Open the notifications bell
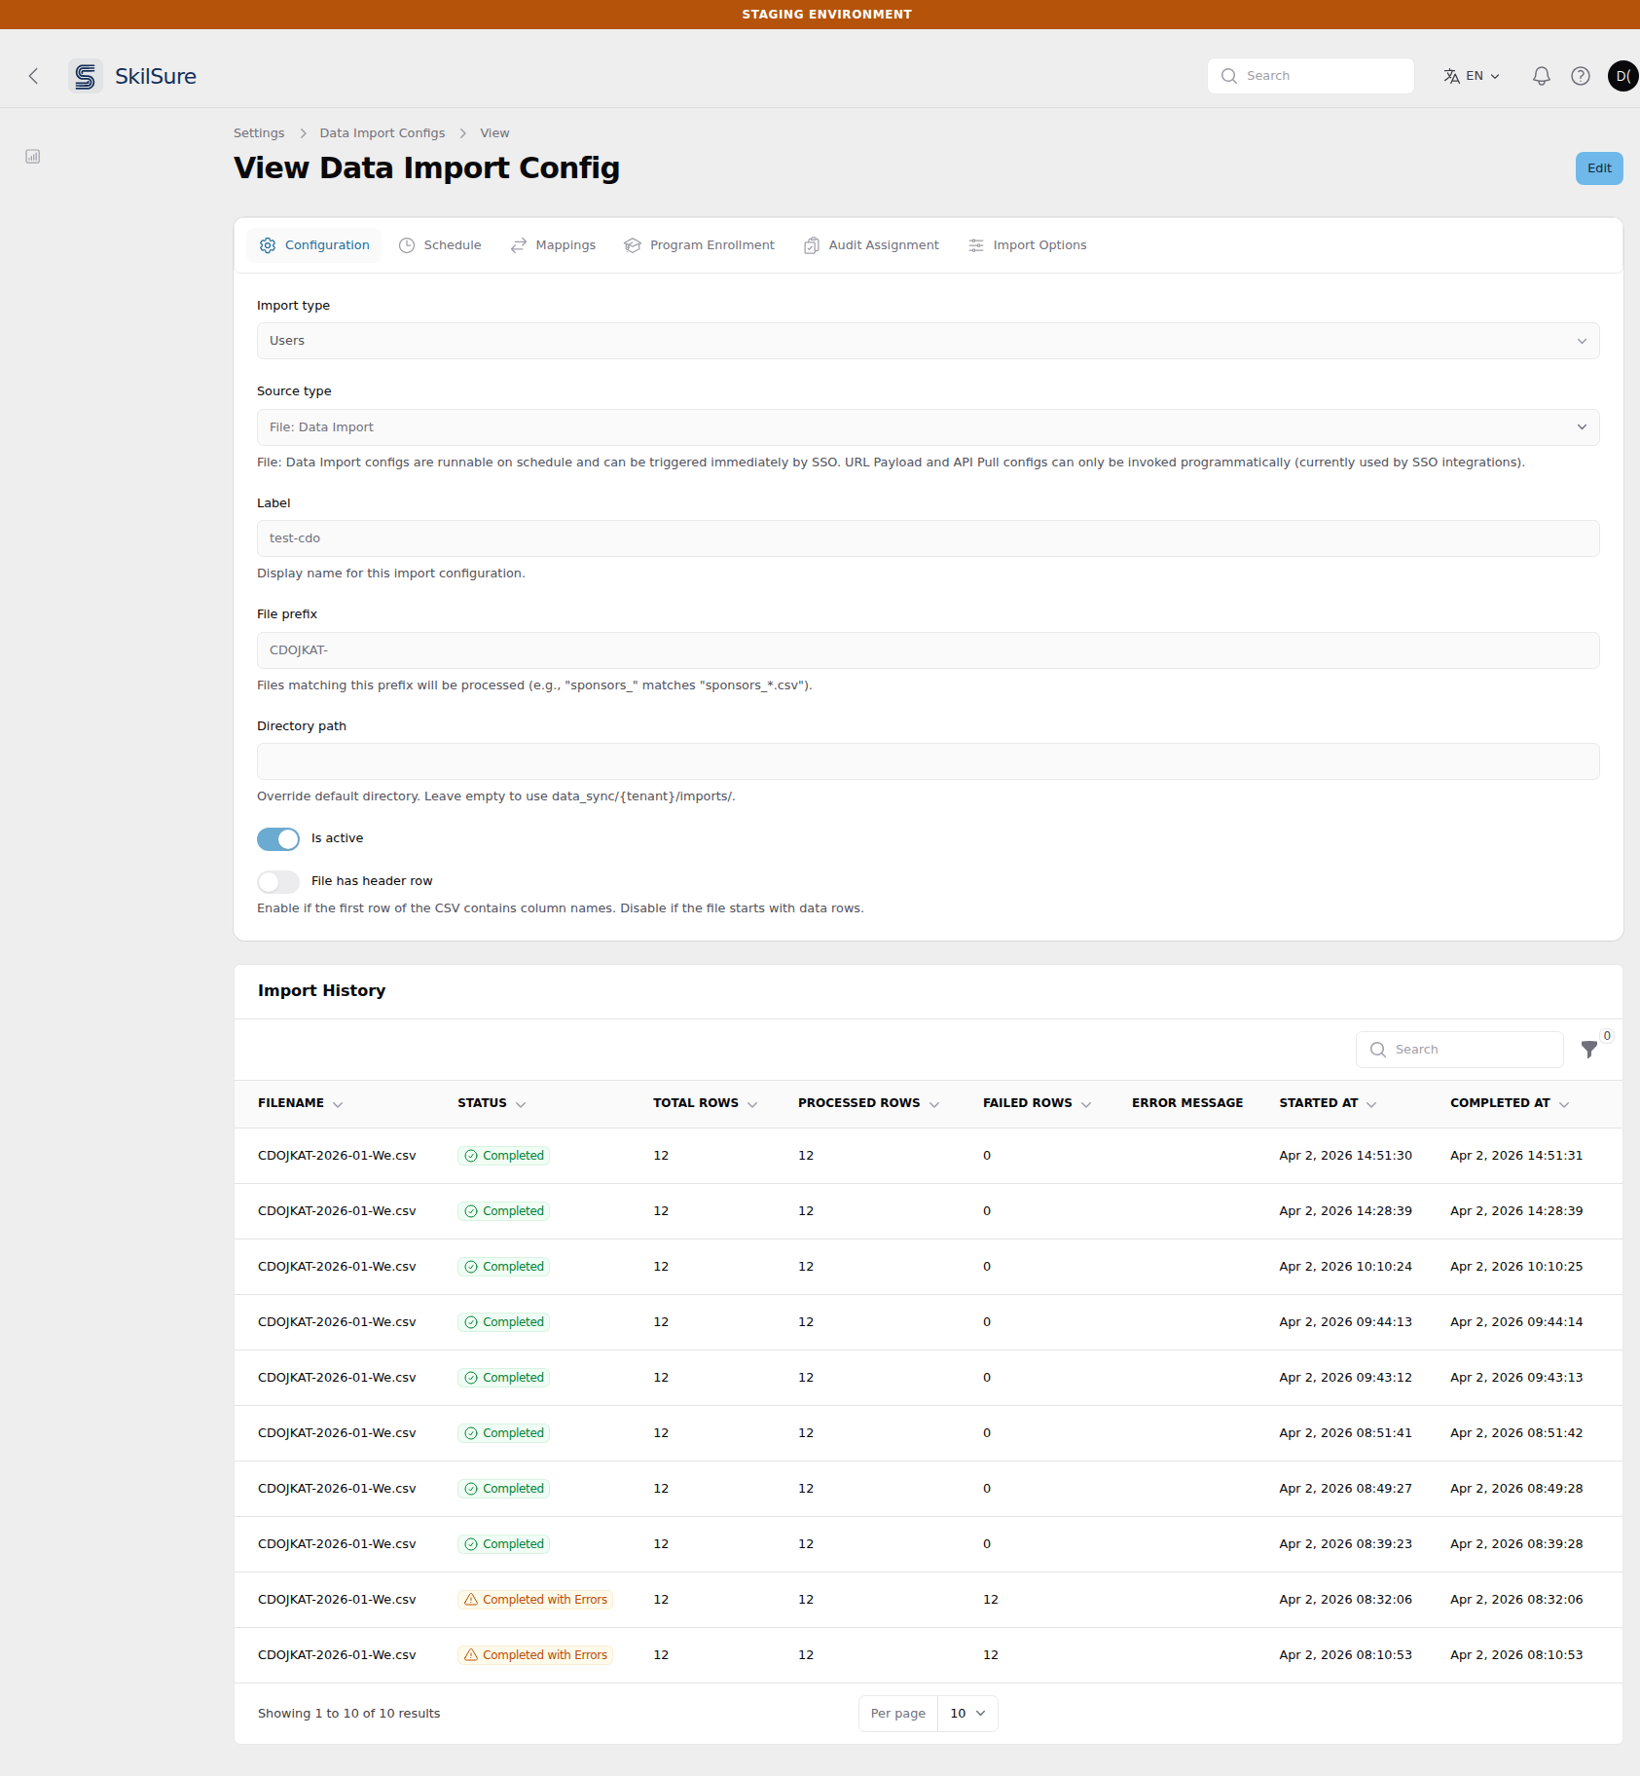 click(x=1541, y=76)
